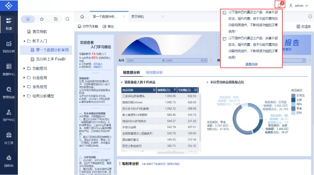Click the share/export icon in directory panel
This screenshot has height=175, width=314.
56,19
